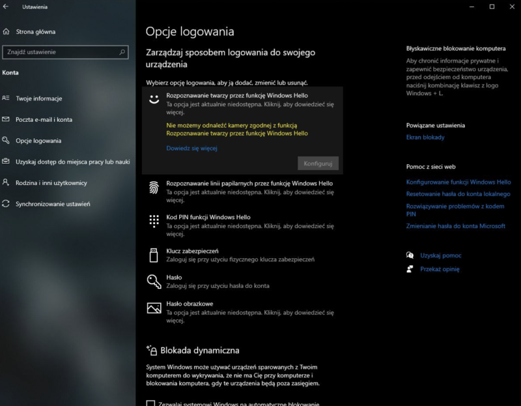521x406 pixels.
Task: Click the Hasło key icon
Action: 154,281
